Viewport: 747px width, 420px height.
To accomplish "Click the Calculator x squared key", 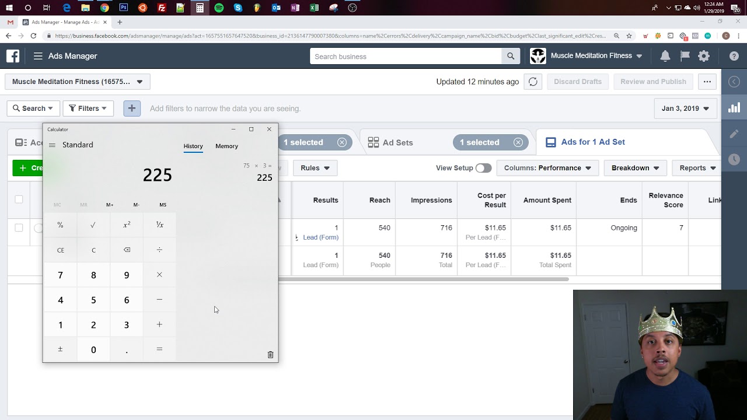I will 127,225.
